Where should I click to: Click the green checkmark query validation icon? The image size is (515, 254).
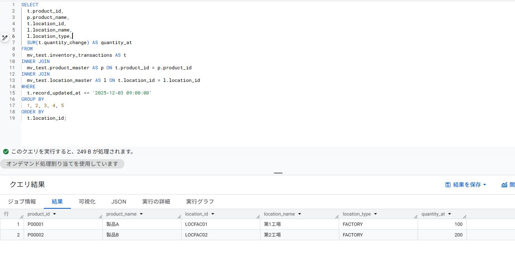pyautogui.click(x=6, y=152)
